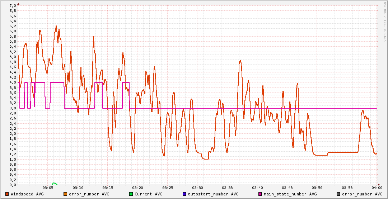Select the Windspeed AVG legend label

pyautogui.click(x=27, y=194)
